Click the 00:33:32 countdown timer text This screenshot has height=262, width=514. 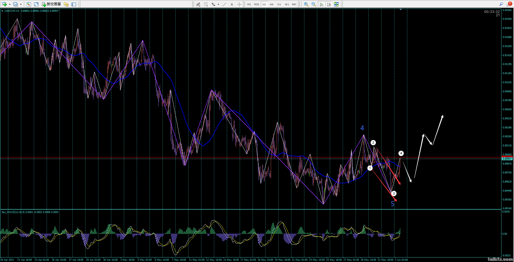coord(492,12)
